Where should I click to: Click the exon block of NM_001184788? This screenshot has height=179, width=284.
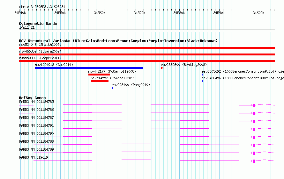pos(254,145)
